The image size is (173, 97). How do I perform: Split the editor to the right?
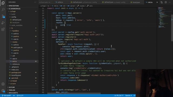166,2
